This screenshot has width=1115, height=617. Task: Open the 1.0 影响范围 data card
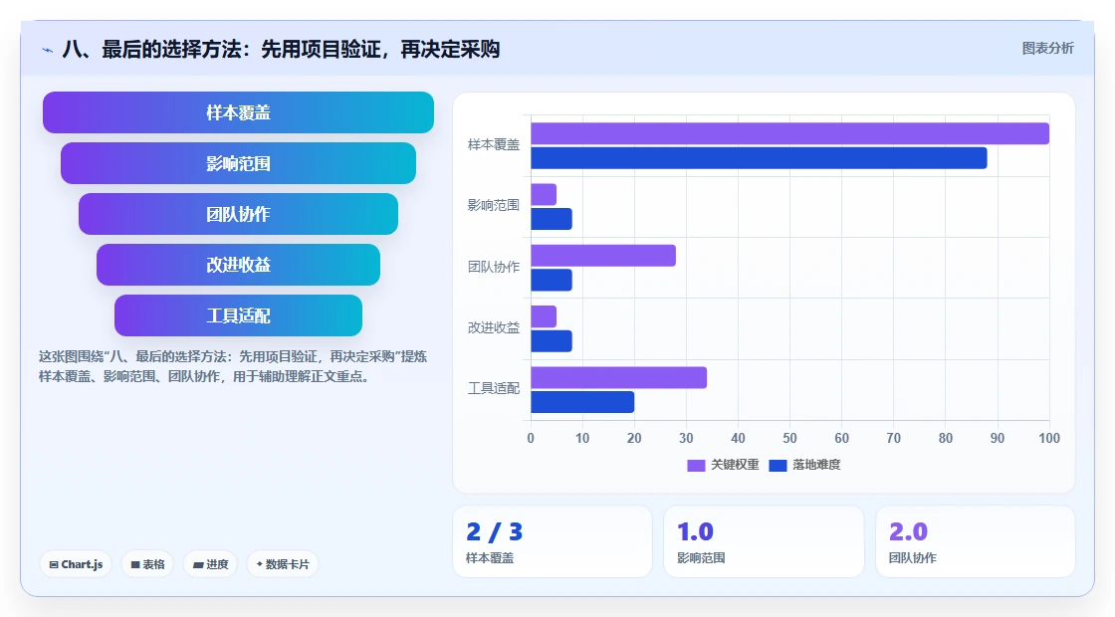764,541
